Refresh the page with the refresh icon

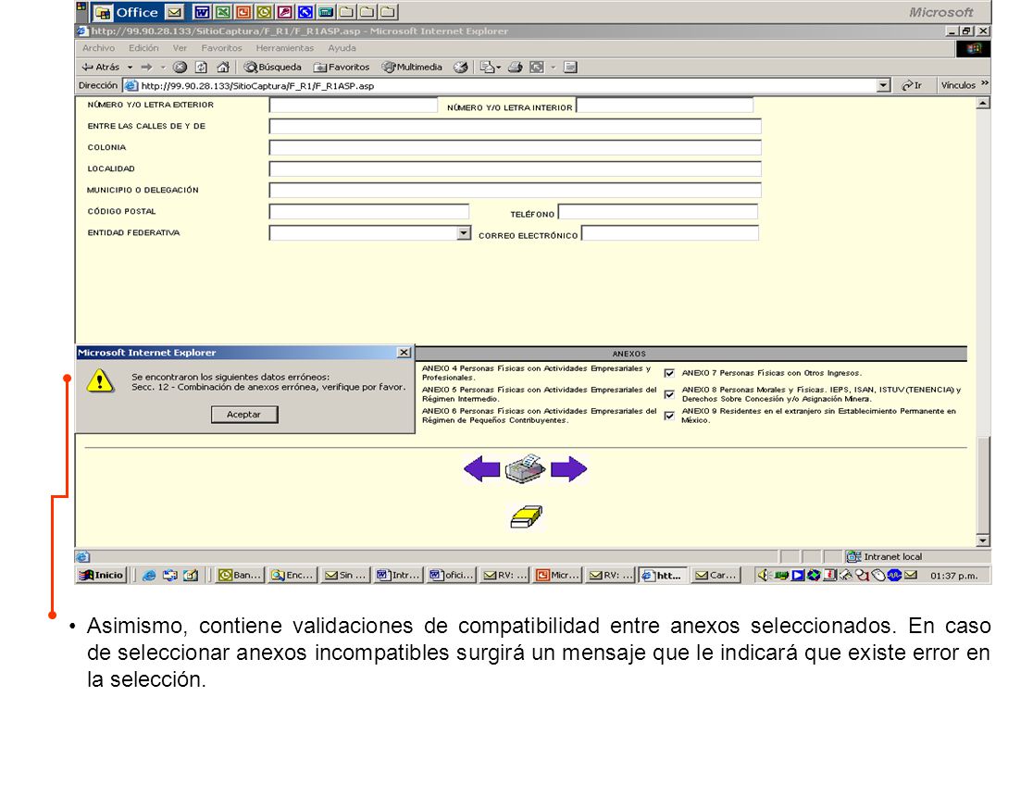[x=201, y=68]
